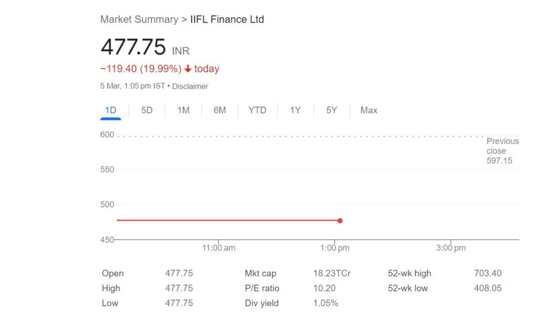Screen dimensions: 550x315
Task: Click the Market Summary breadcrumb link
Action: (139, 19)
